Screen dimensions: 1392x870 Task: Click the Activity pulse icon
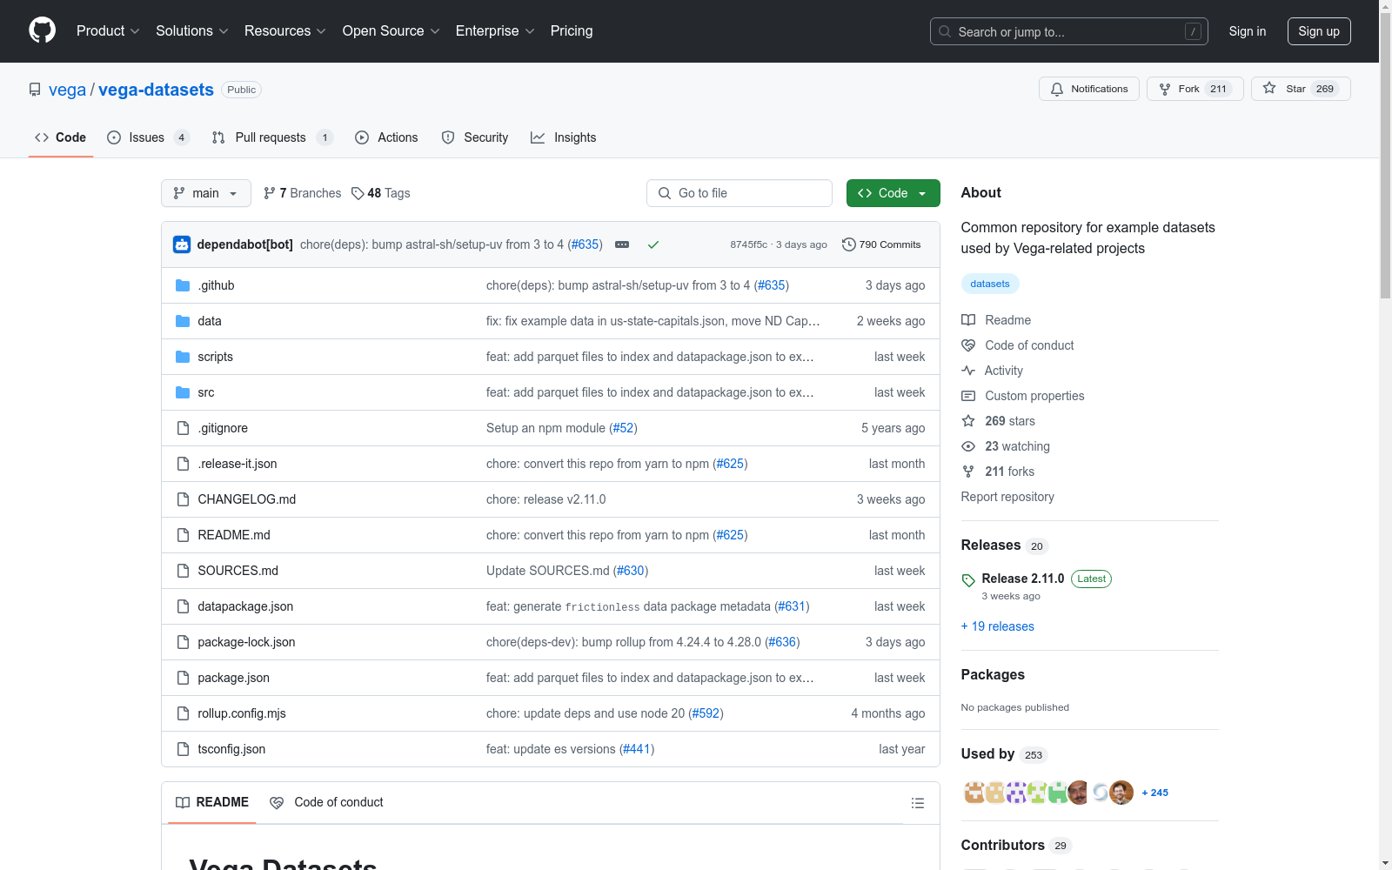[968, 371]
